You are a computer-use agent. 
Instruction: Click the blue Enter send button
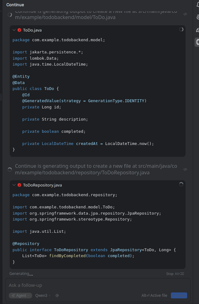(179, 295)
